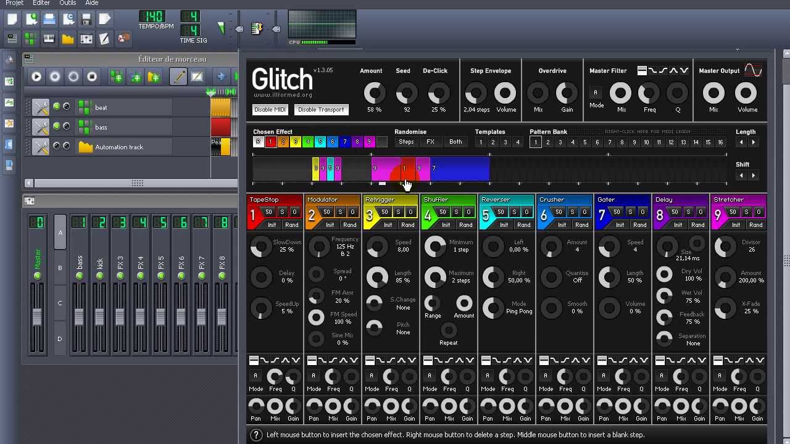Screen dimensions: 790x444
Task: Toggle G button on Modulator module
Action: [352, 212]
